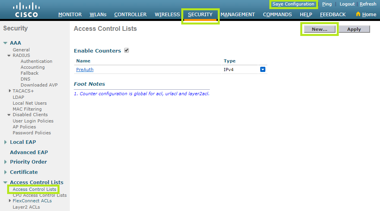380x211 pixels.
Task: Collapse the AAA section
Action: [x=6, y=43]
